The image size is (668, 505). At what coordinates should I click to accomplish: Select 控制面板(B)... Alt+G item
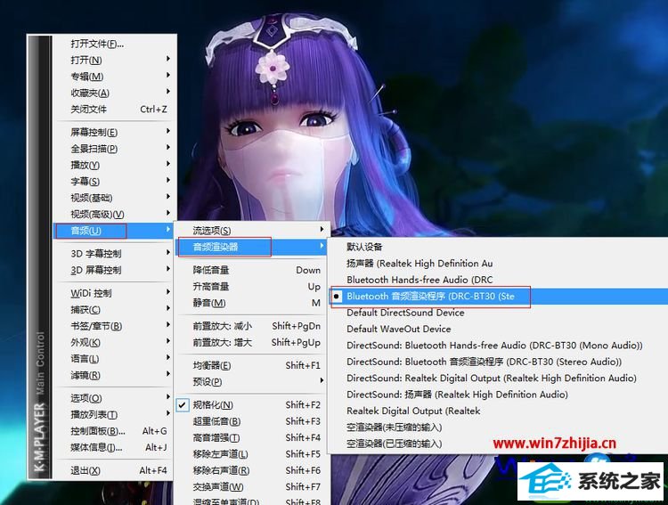point(114,431)
